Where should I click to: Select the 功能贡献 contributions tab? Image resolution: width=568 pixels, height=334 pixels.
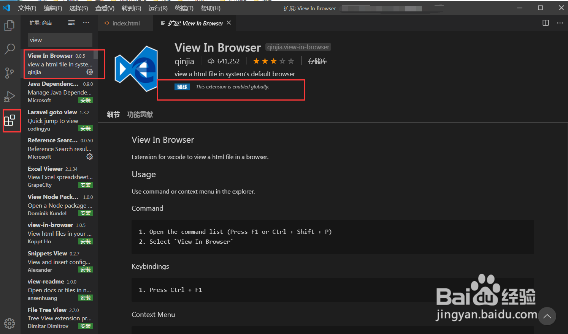140,114
